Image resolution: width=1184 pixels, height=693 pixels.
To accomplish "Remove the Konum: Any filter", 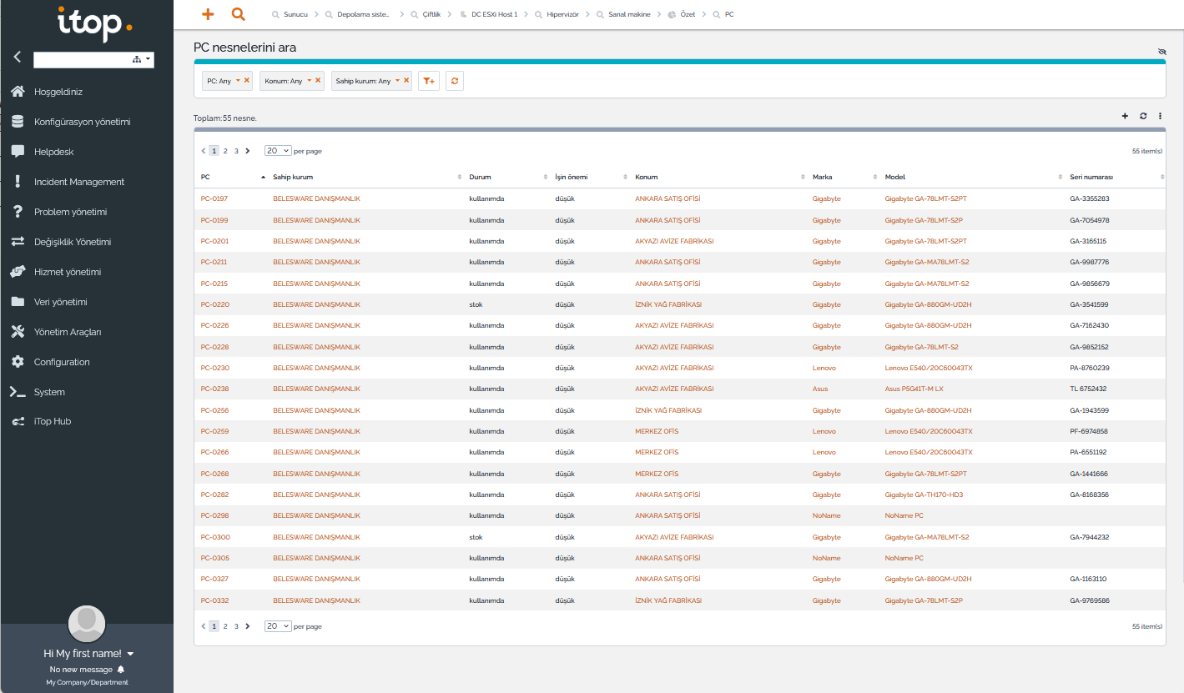I will 318,80.
